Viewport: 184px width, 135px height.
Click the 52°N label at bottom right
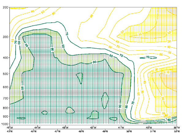[x=177, y=131]
